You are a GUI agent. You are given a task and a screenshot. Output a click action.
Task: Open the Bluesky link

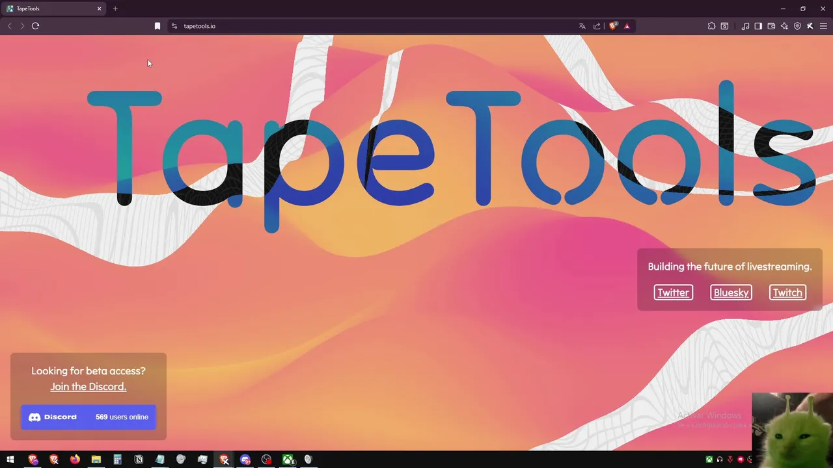tap(731, 292)
